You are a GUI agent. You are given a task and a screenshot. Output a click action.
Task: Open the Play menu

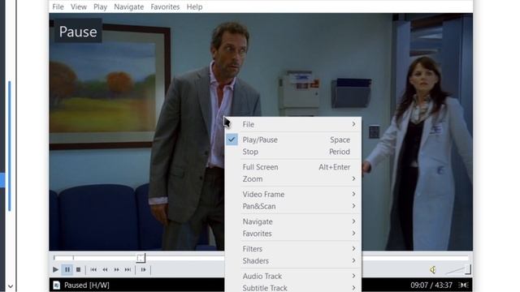100,6
